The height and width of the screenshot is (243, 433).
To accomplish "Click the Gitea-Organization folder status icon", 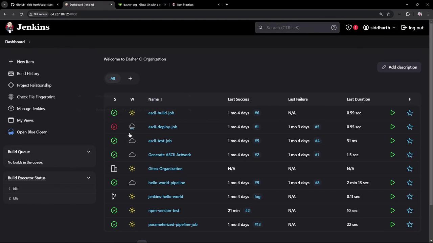I will [x=114, y=169].
